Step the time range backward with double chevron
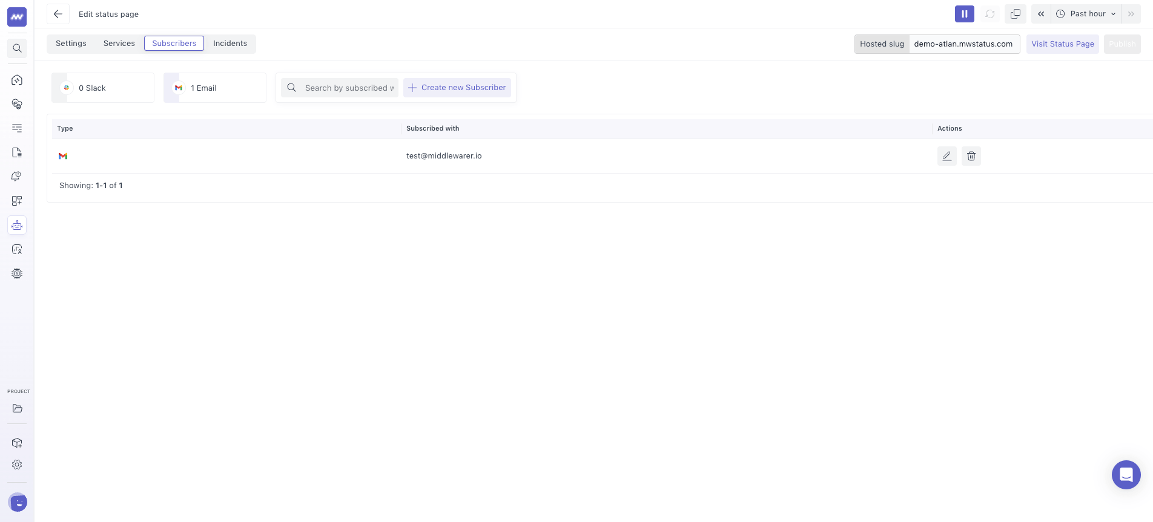1153x522 pixels. 1041,14
